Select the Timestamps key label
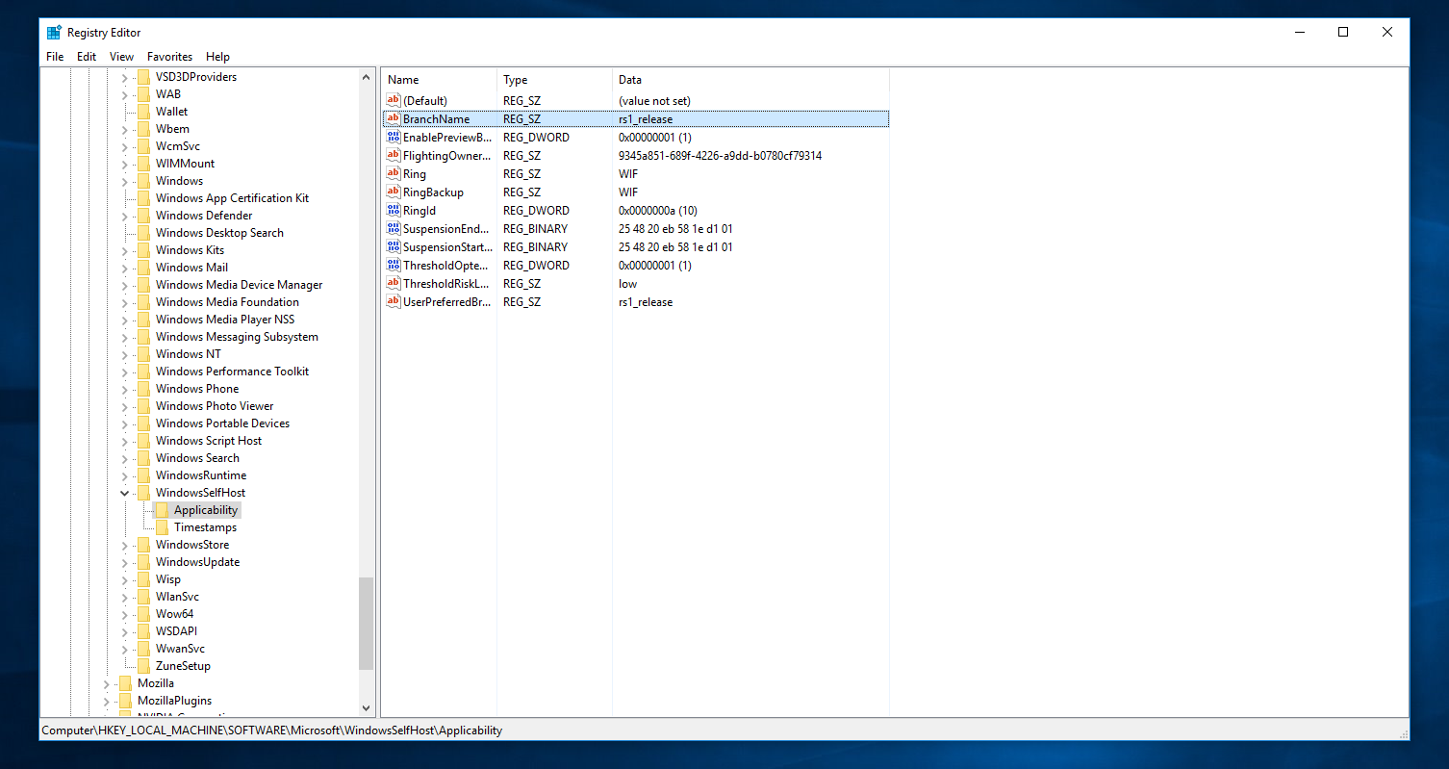Viewport: 1449px width, 769px height. tap(205, 527)
